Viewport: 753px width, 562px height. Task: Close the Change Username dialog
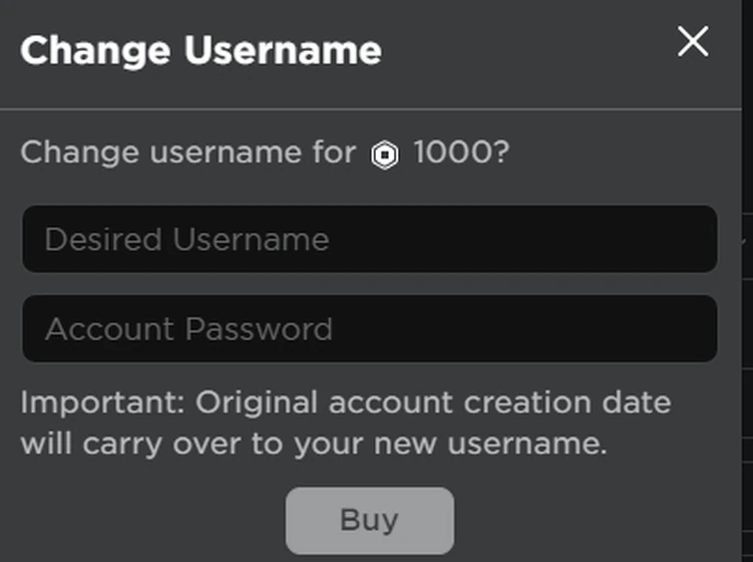coord(692,42)
